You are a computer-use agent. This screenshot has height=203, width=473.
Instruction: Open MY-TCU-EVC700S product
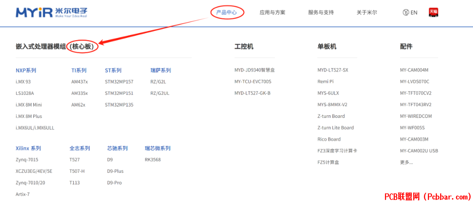pyautogui.click(x=253, y=82)
